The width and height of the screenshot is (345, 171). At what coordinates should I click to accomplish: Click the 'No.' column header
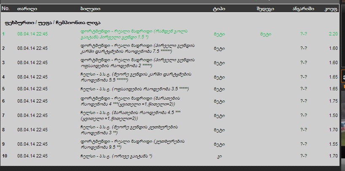[x=5, y=8]
